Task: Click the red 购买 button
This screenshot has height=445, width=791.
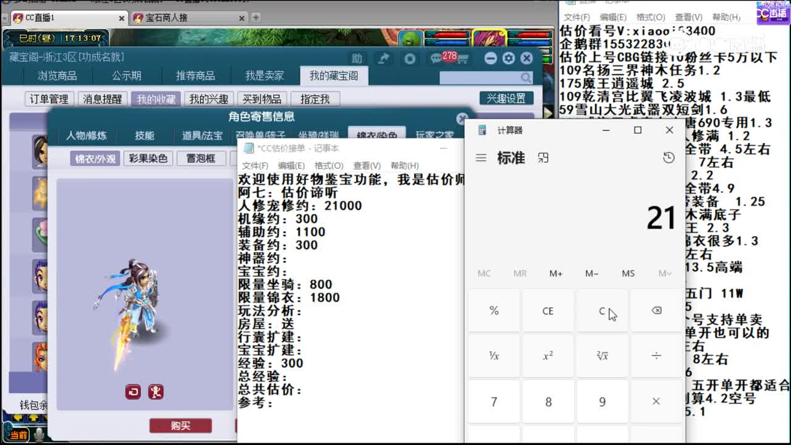Action: pos(180,426)
